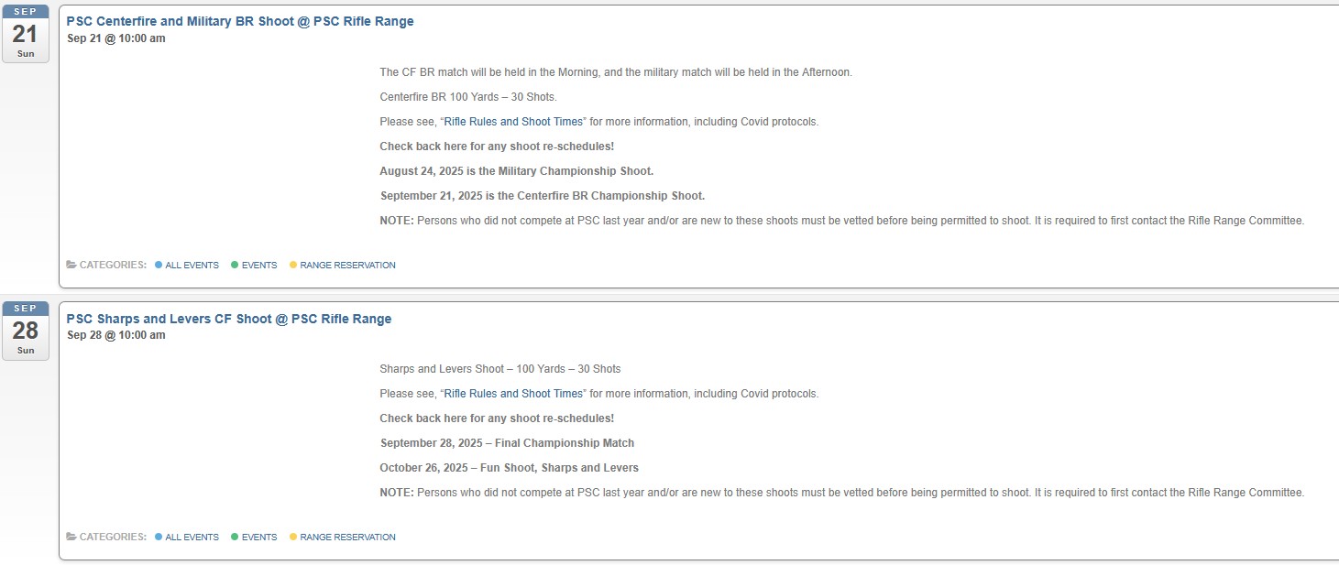
Task: Click the Sep 28 calendar date icon
Action: (x=26, y=331)
